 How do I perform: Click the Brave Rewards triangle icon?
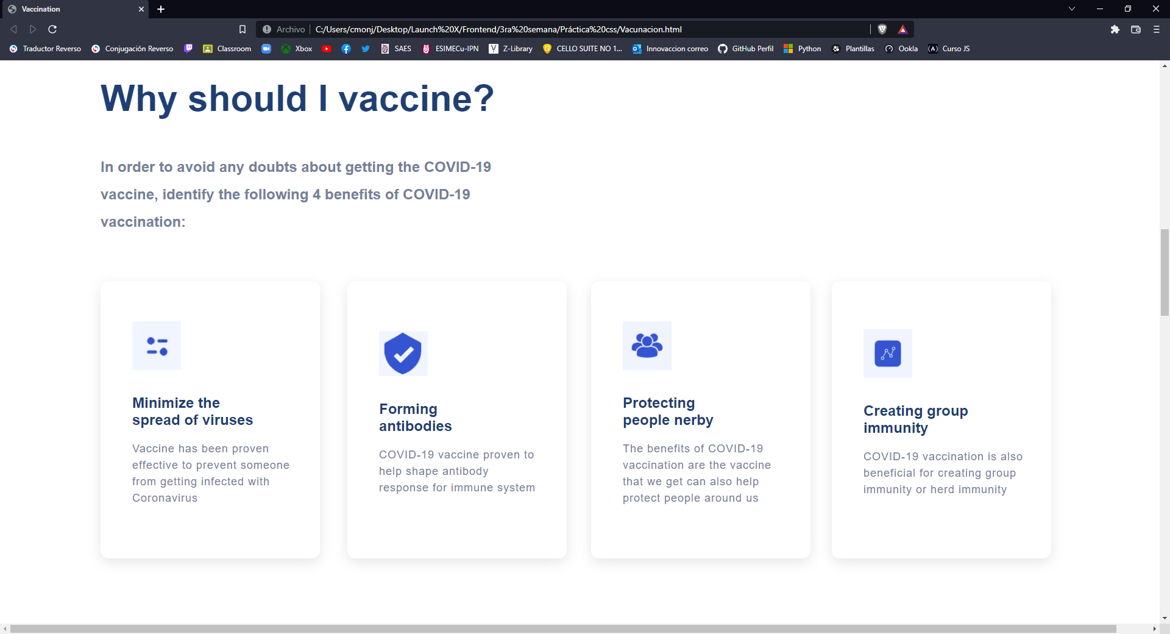pos(902,29)
